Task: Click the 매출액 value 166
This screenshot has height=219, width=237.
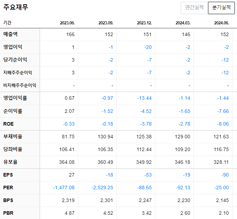Action: (70, 34)
